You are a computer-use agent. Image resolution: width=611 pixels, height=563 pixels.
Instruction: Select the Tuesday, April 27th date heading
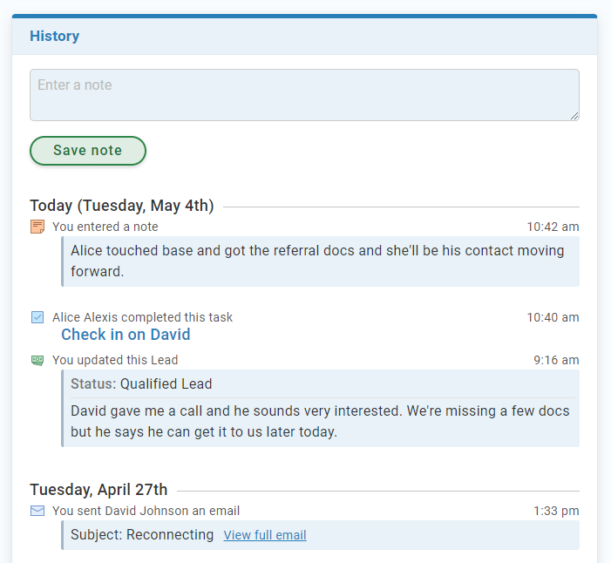pyautogui.click(x=98, y=490)
